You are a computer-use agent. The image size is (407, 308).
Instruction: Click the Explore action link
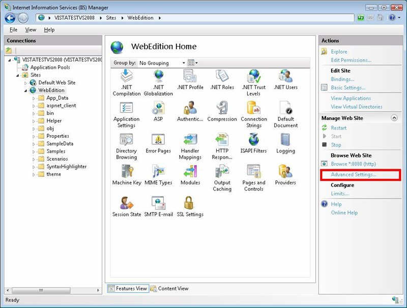click(x=339, y=52)
